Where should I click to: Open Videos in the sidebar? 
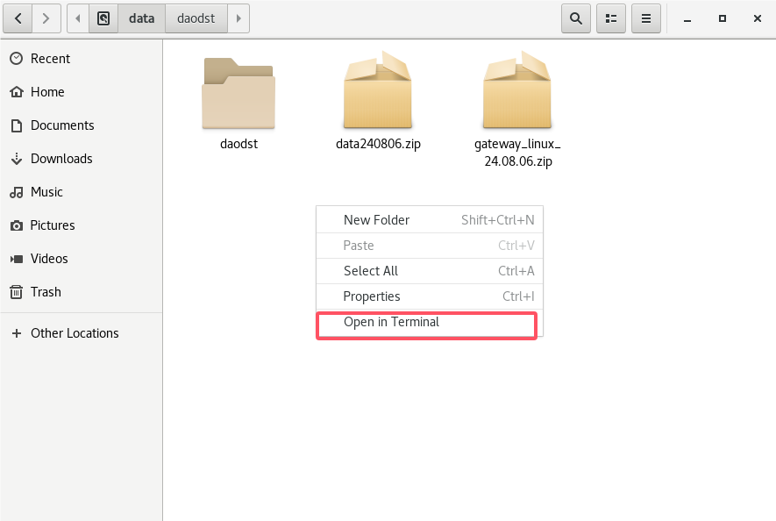point(82,259)
